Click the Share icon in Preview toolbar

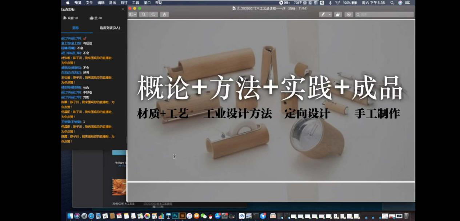(x=164, y=15)
